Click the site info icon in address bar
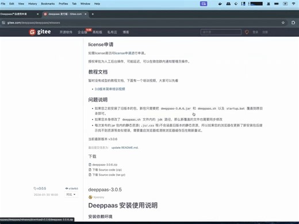 3,22
